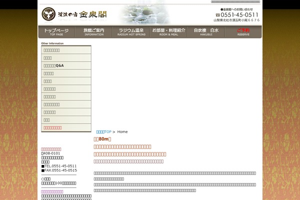The height and width of the screenshot is (200, 300).
Task: Click the 金泉閣 calligraphy site title
Action: point(93,14)
